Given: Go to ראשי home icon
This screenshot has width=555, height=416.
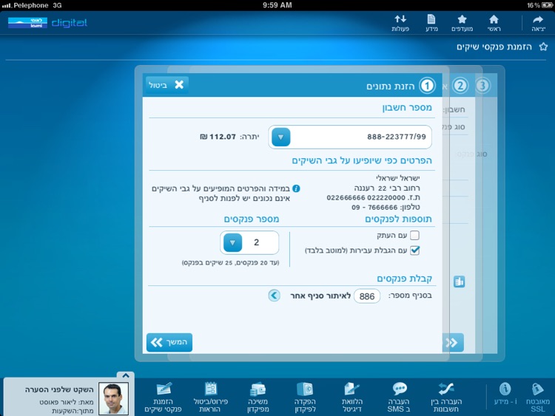Looking at the screenshot, I should (x=494, y=23).
